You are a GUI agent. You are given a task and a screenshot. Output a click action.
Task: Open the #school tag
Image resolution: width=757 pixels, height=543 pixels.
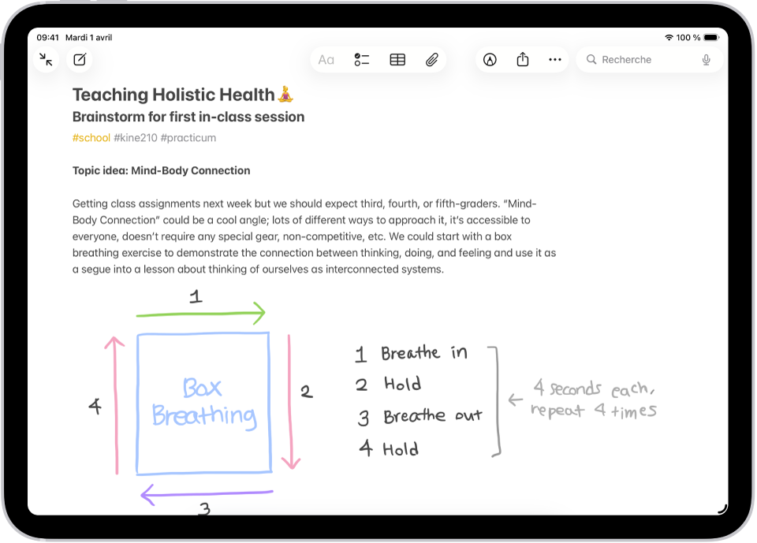(x=91, y=137)
